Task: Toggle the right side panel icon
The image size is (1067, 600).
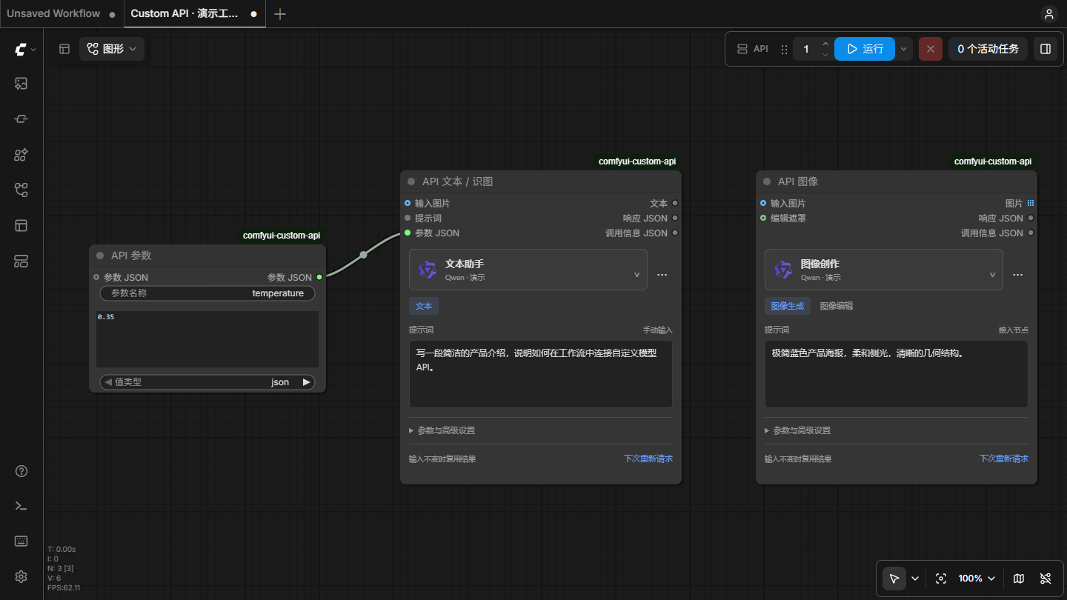Action: [x=1046, y=49]
